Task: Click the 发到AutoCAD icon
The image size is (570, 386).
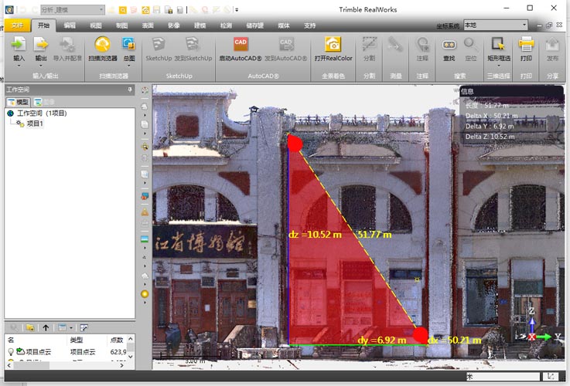Action: [x=286, y=44]
